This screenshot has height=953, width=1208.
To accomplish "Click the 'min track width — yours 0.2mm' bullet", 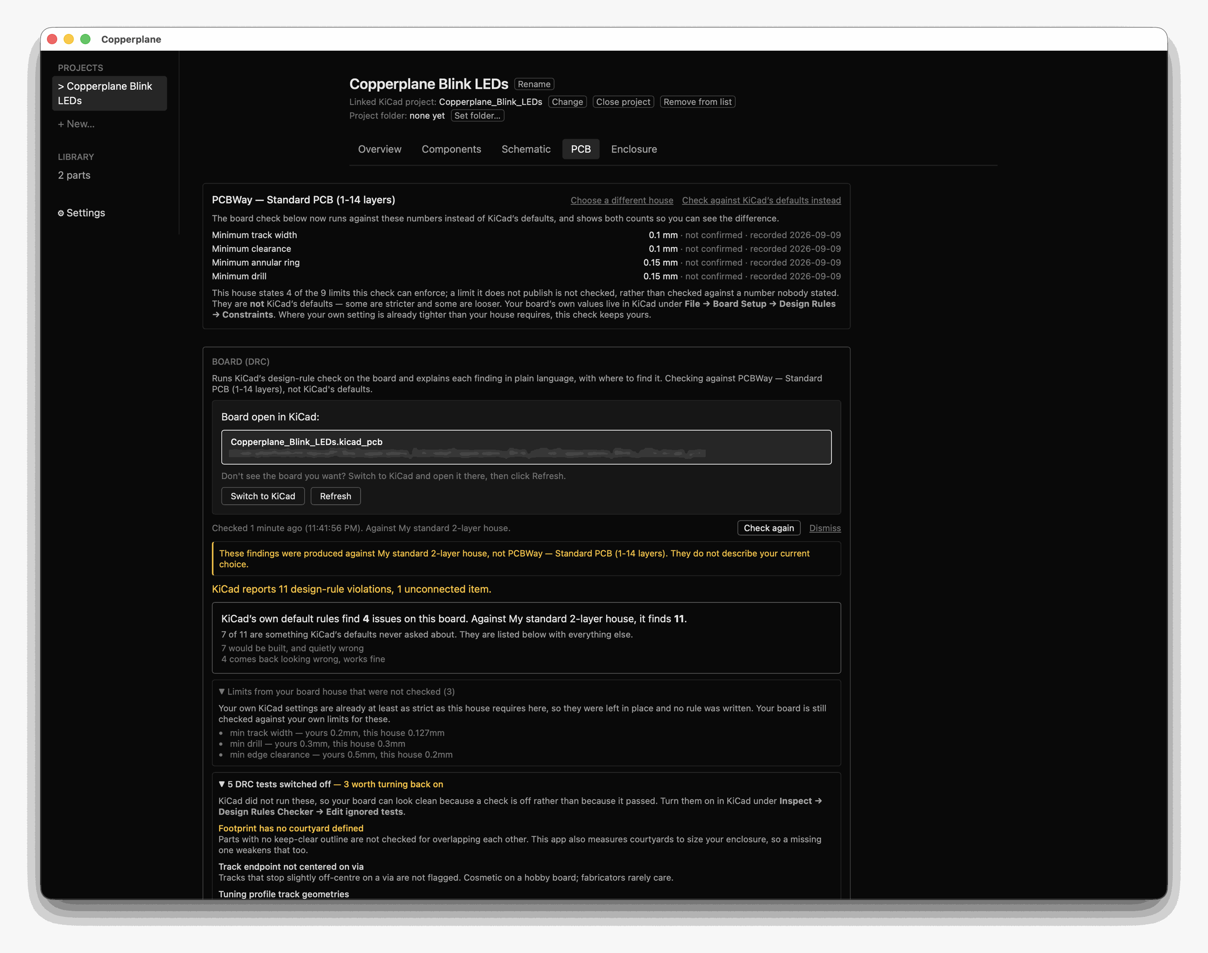I will click(x=337, y=733).
